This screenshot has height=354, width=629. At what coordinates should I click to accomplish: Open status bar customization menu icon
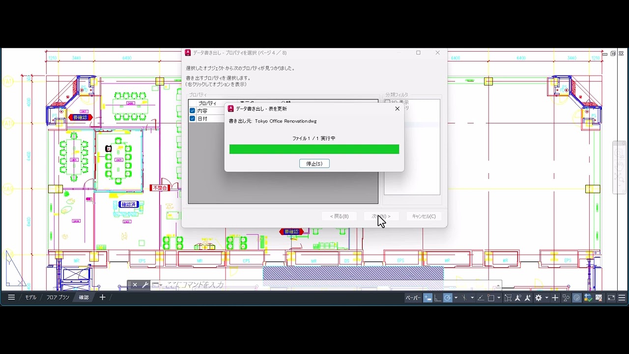click(622, 298)
